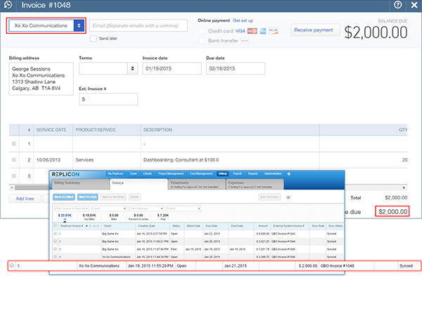Image resolution: width=422 pixels, height=317 pixels.
Task: Click the Due date field
Action: click(x=236, y=68)
